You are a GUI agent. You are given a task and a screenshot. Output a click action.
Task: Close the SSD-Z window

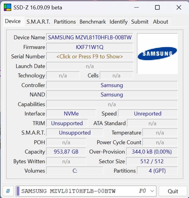(x=179, y=8)
